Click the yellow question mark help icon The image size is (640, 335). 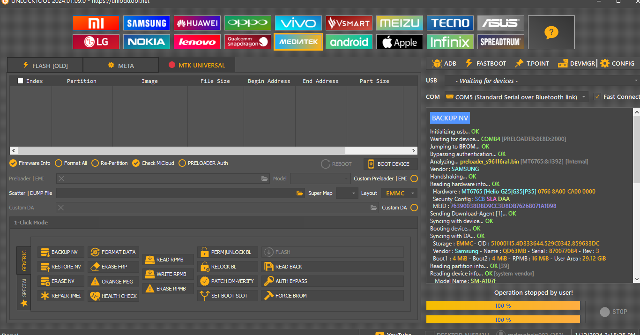[x=551, y=32]
